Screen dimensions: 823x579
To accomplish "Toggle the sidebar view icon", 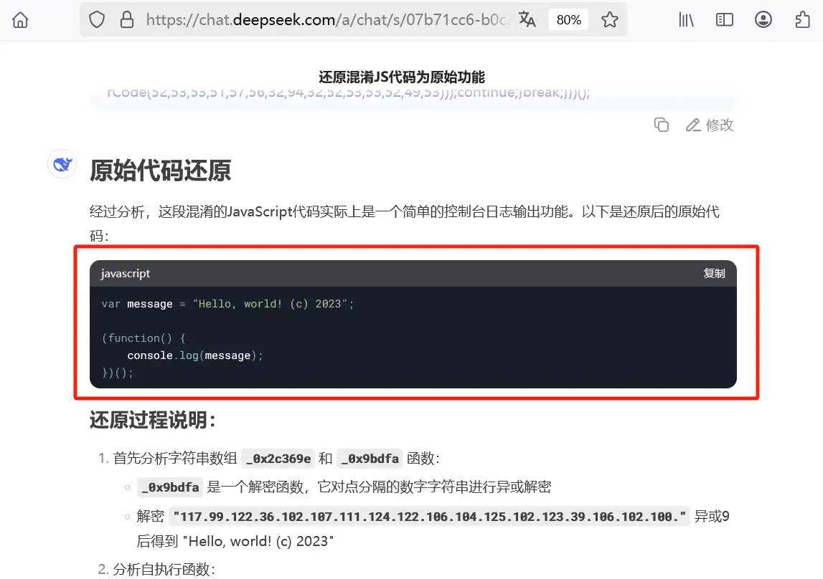I will (x=724, y=20).
